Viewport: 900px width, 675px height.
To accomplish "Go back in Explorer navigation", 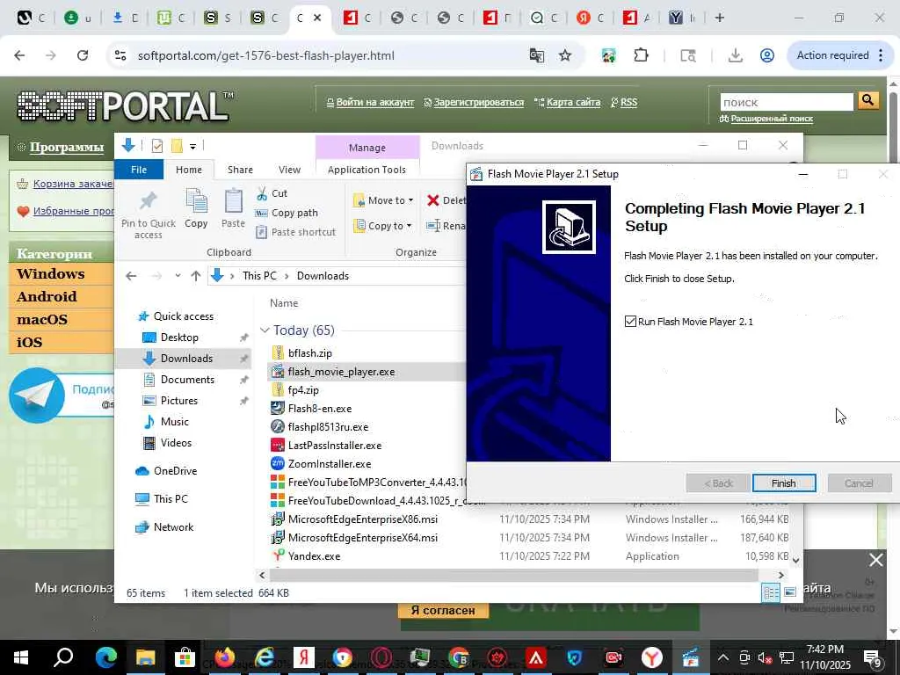I will tap(131, 276).
